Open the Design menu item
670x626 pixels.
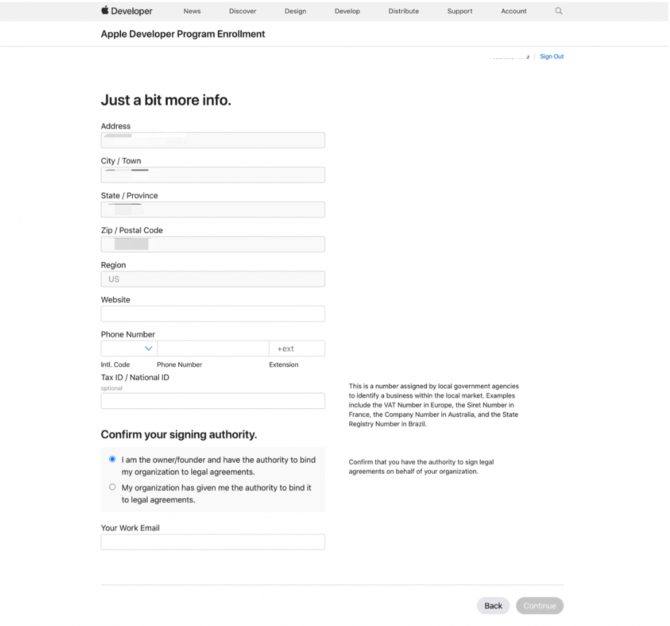(295, 11)
